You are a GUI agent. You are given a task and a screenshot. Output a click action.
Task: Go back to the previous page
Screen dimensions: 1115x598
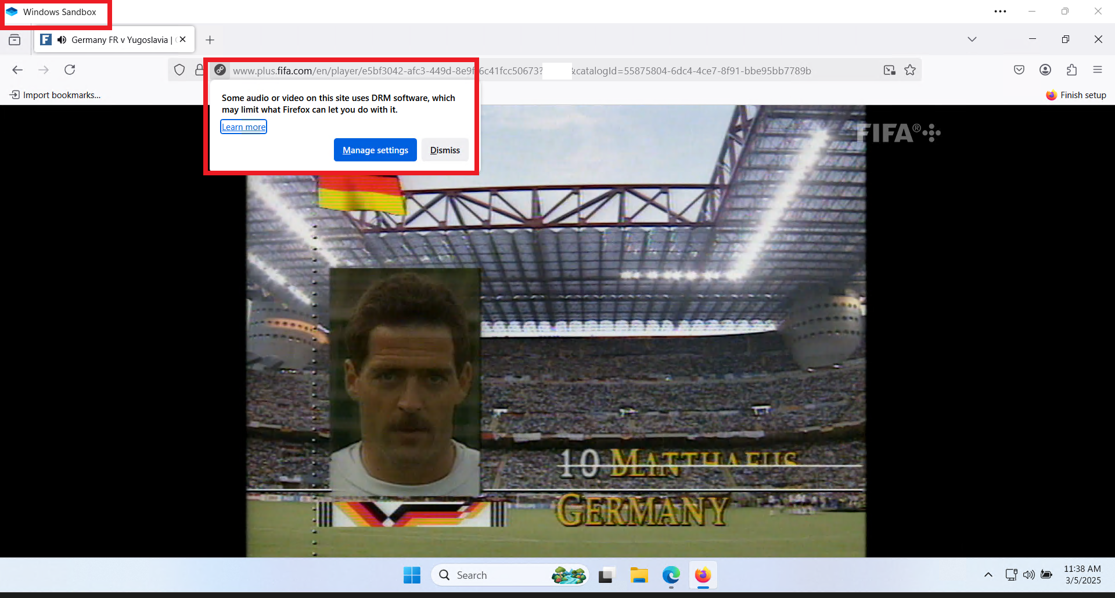[x=17, y=70]
